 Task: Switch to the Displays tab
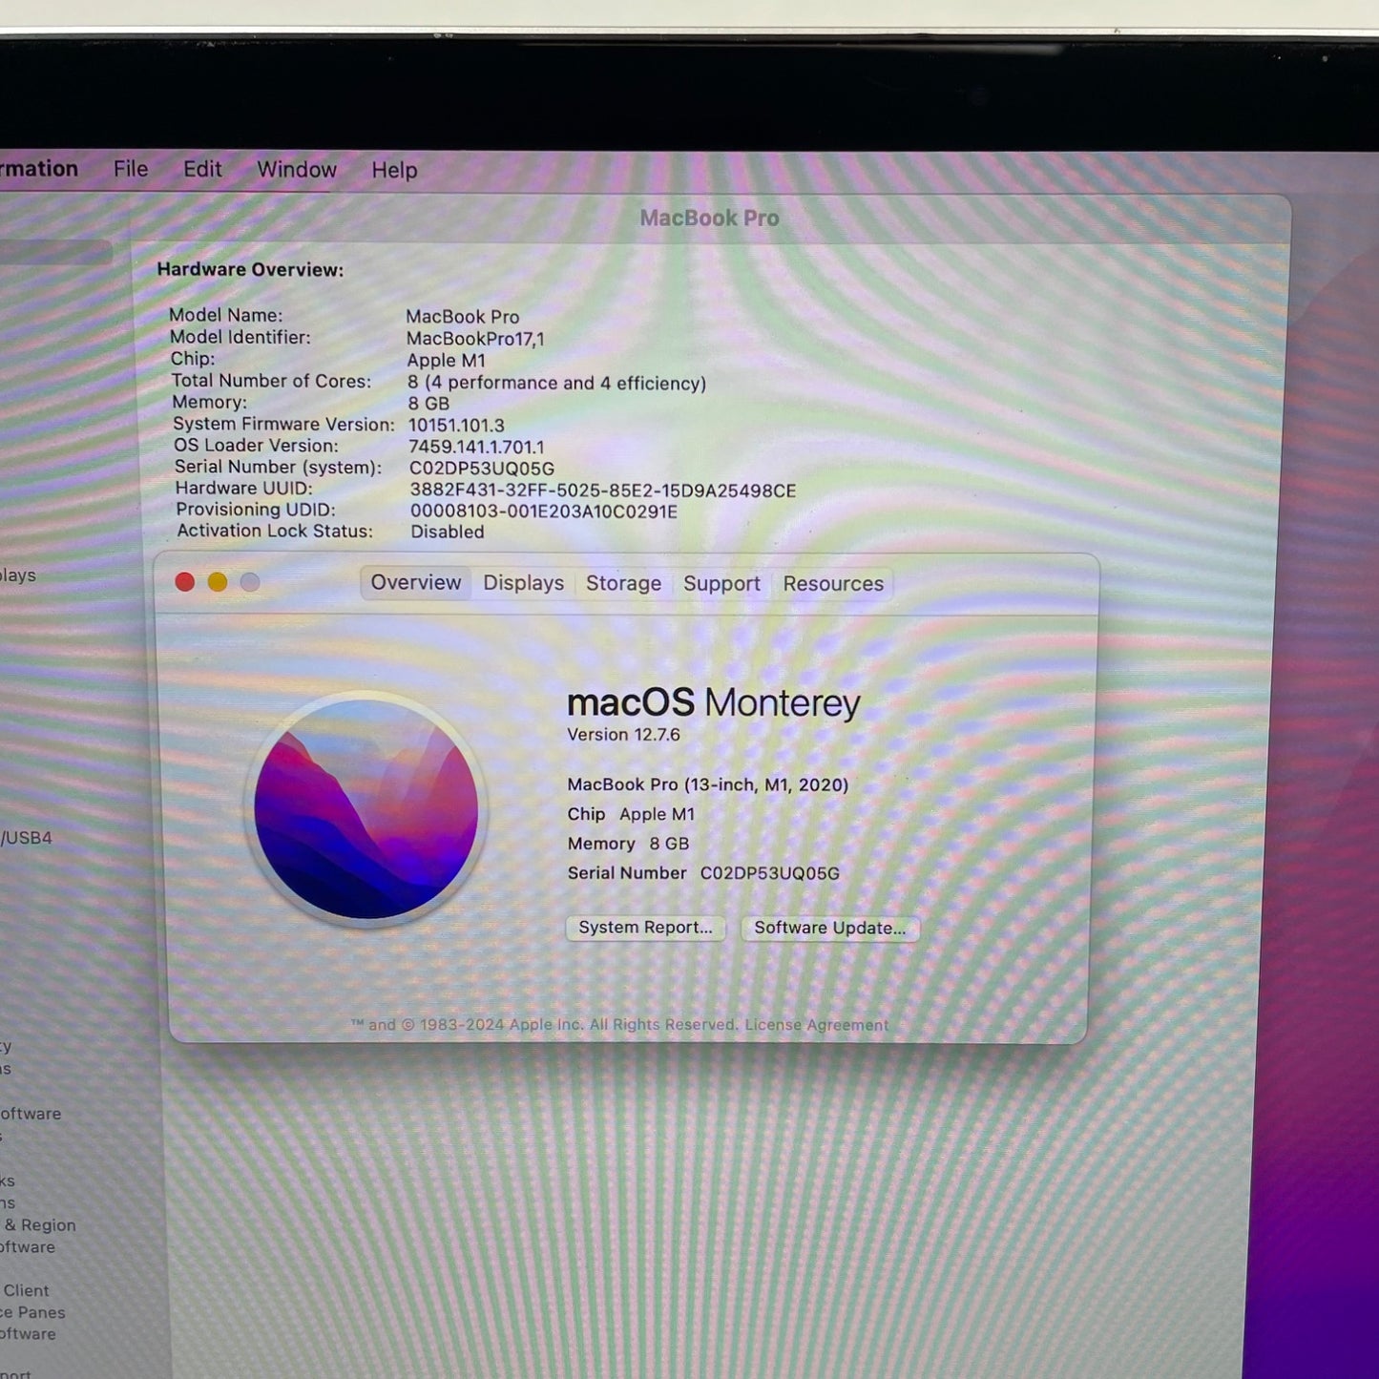click(x=523, y=583)
